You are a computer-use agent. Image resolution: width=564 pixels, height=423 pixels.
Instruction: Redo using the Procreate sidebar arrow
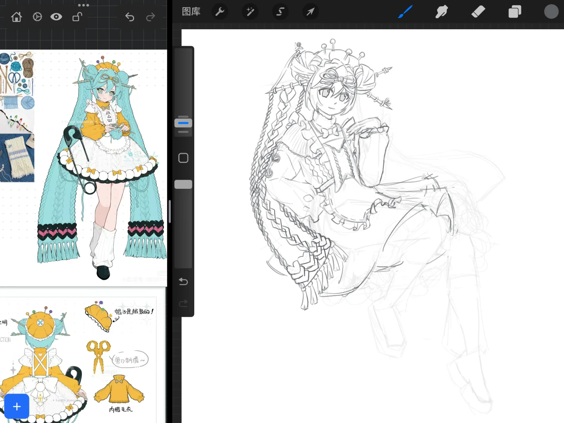point(183,304)
